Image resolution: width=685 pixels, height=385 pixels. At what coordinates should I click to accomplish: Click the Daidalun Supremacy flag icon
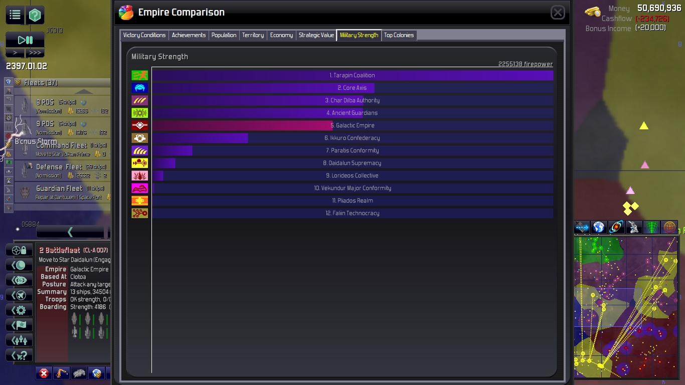click(x=140, y=163)
